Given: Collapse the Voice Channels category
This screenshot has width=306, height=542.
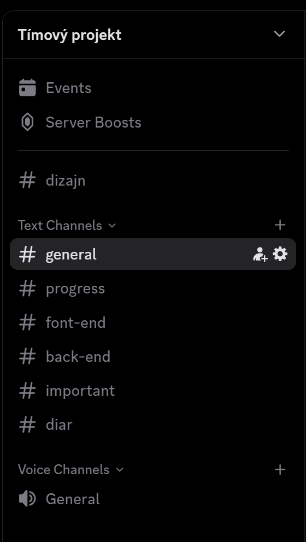Looking at the screenshot, I should pos(70,470).
